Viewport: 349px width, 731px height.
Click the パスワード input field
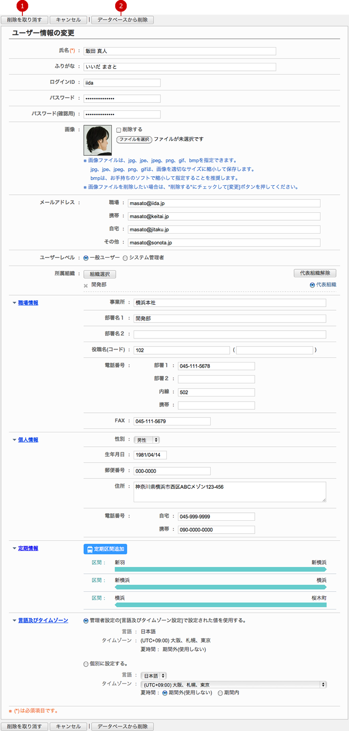(122, 98)
